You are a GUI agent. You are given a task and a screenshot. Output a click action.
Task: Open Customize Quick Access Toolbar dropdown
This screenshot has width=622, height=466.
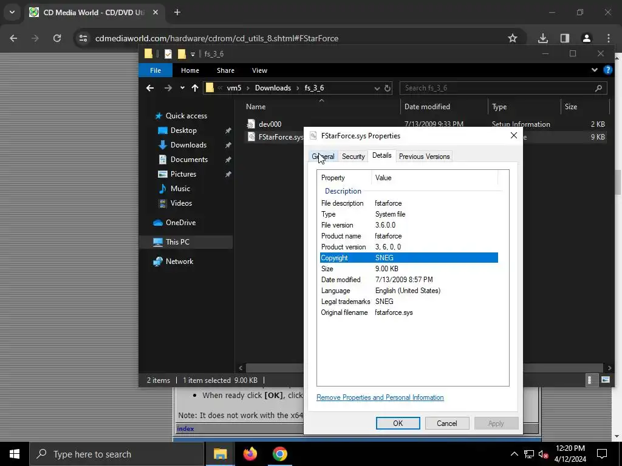193,54
